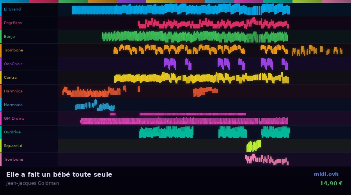351x195 pixels.
Task: Select the OohChoir track label
Action: (x=13, y=64)
